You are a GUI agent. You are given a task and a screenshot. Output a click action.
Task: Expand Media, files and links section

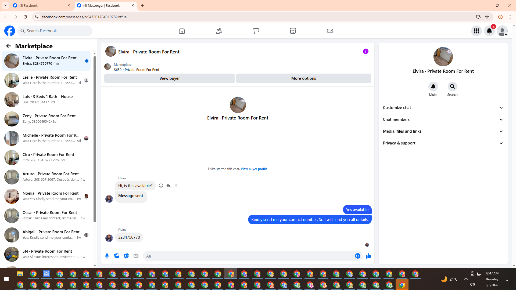pos(443,131)
